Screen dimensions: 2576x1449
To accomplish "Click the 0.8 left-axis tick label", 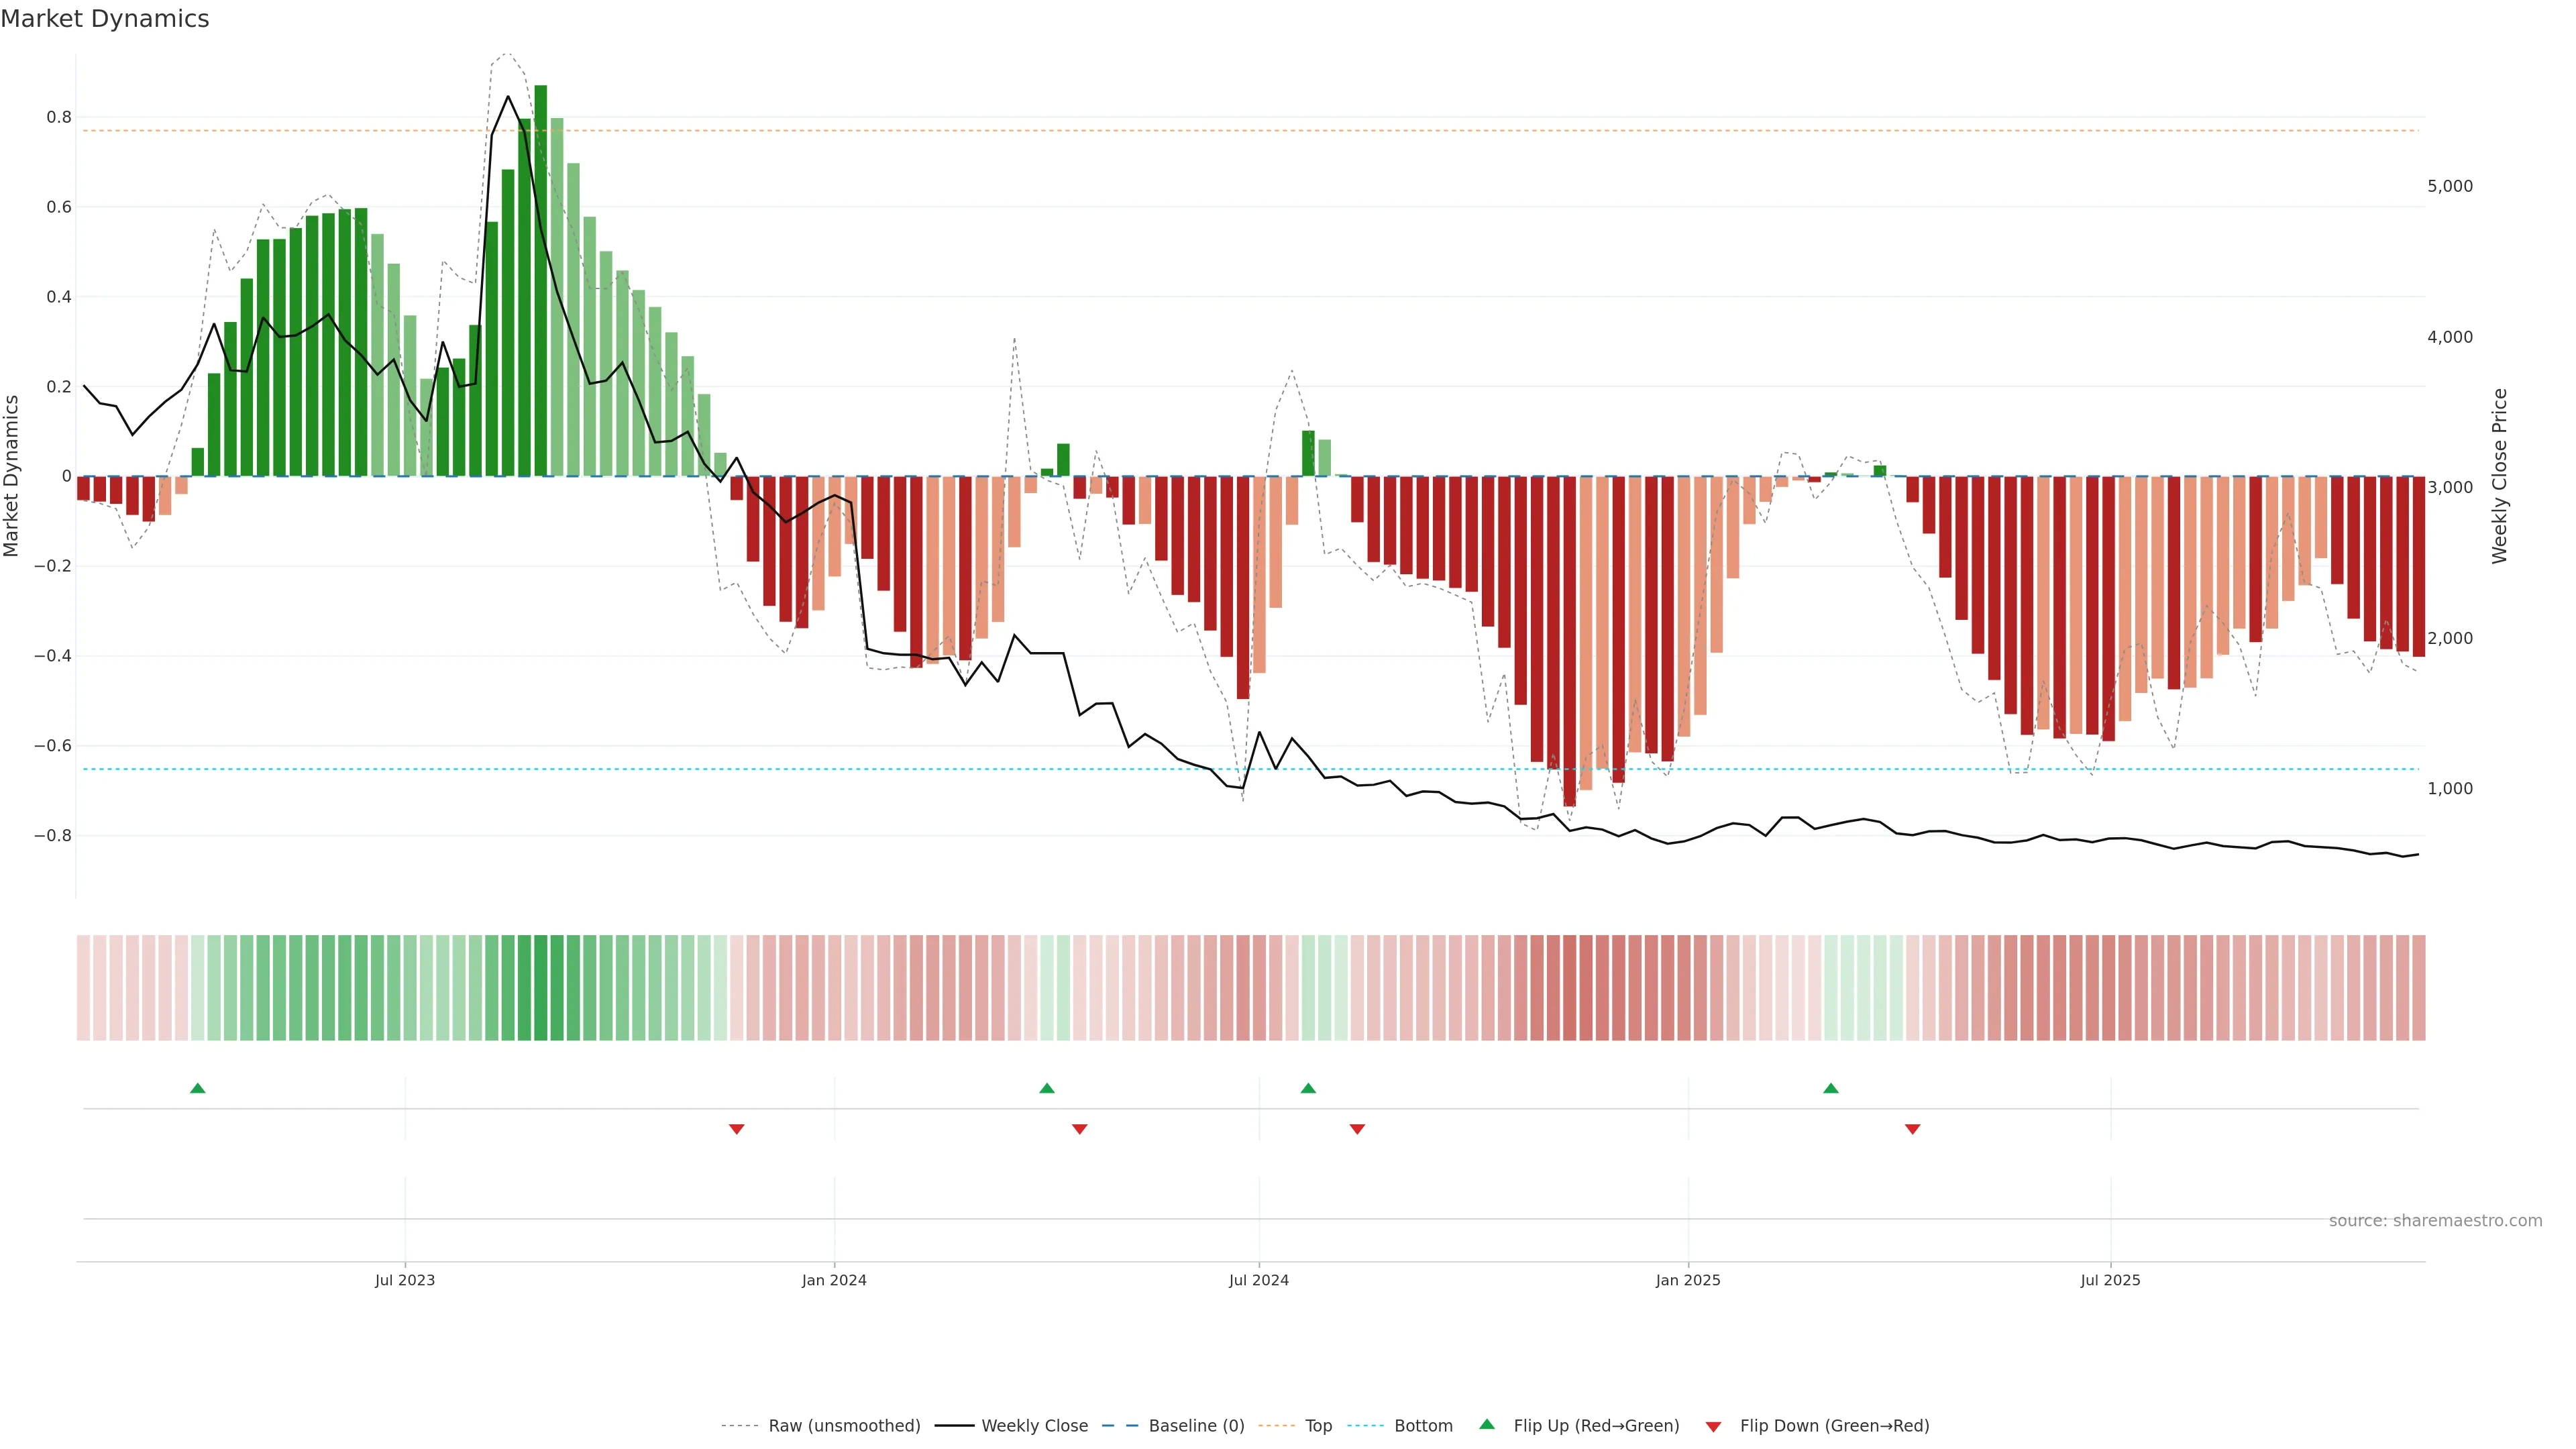I will pos(59,117).
